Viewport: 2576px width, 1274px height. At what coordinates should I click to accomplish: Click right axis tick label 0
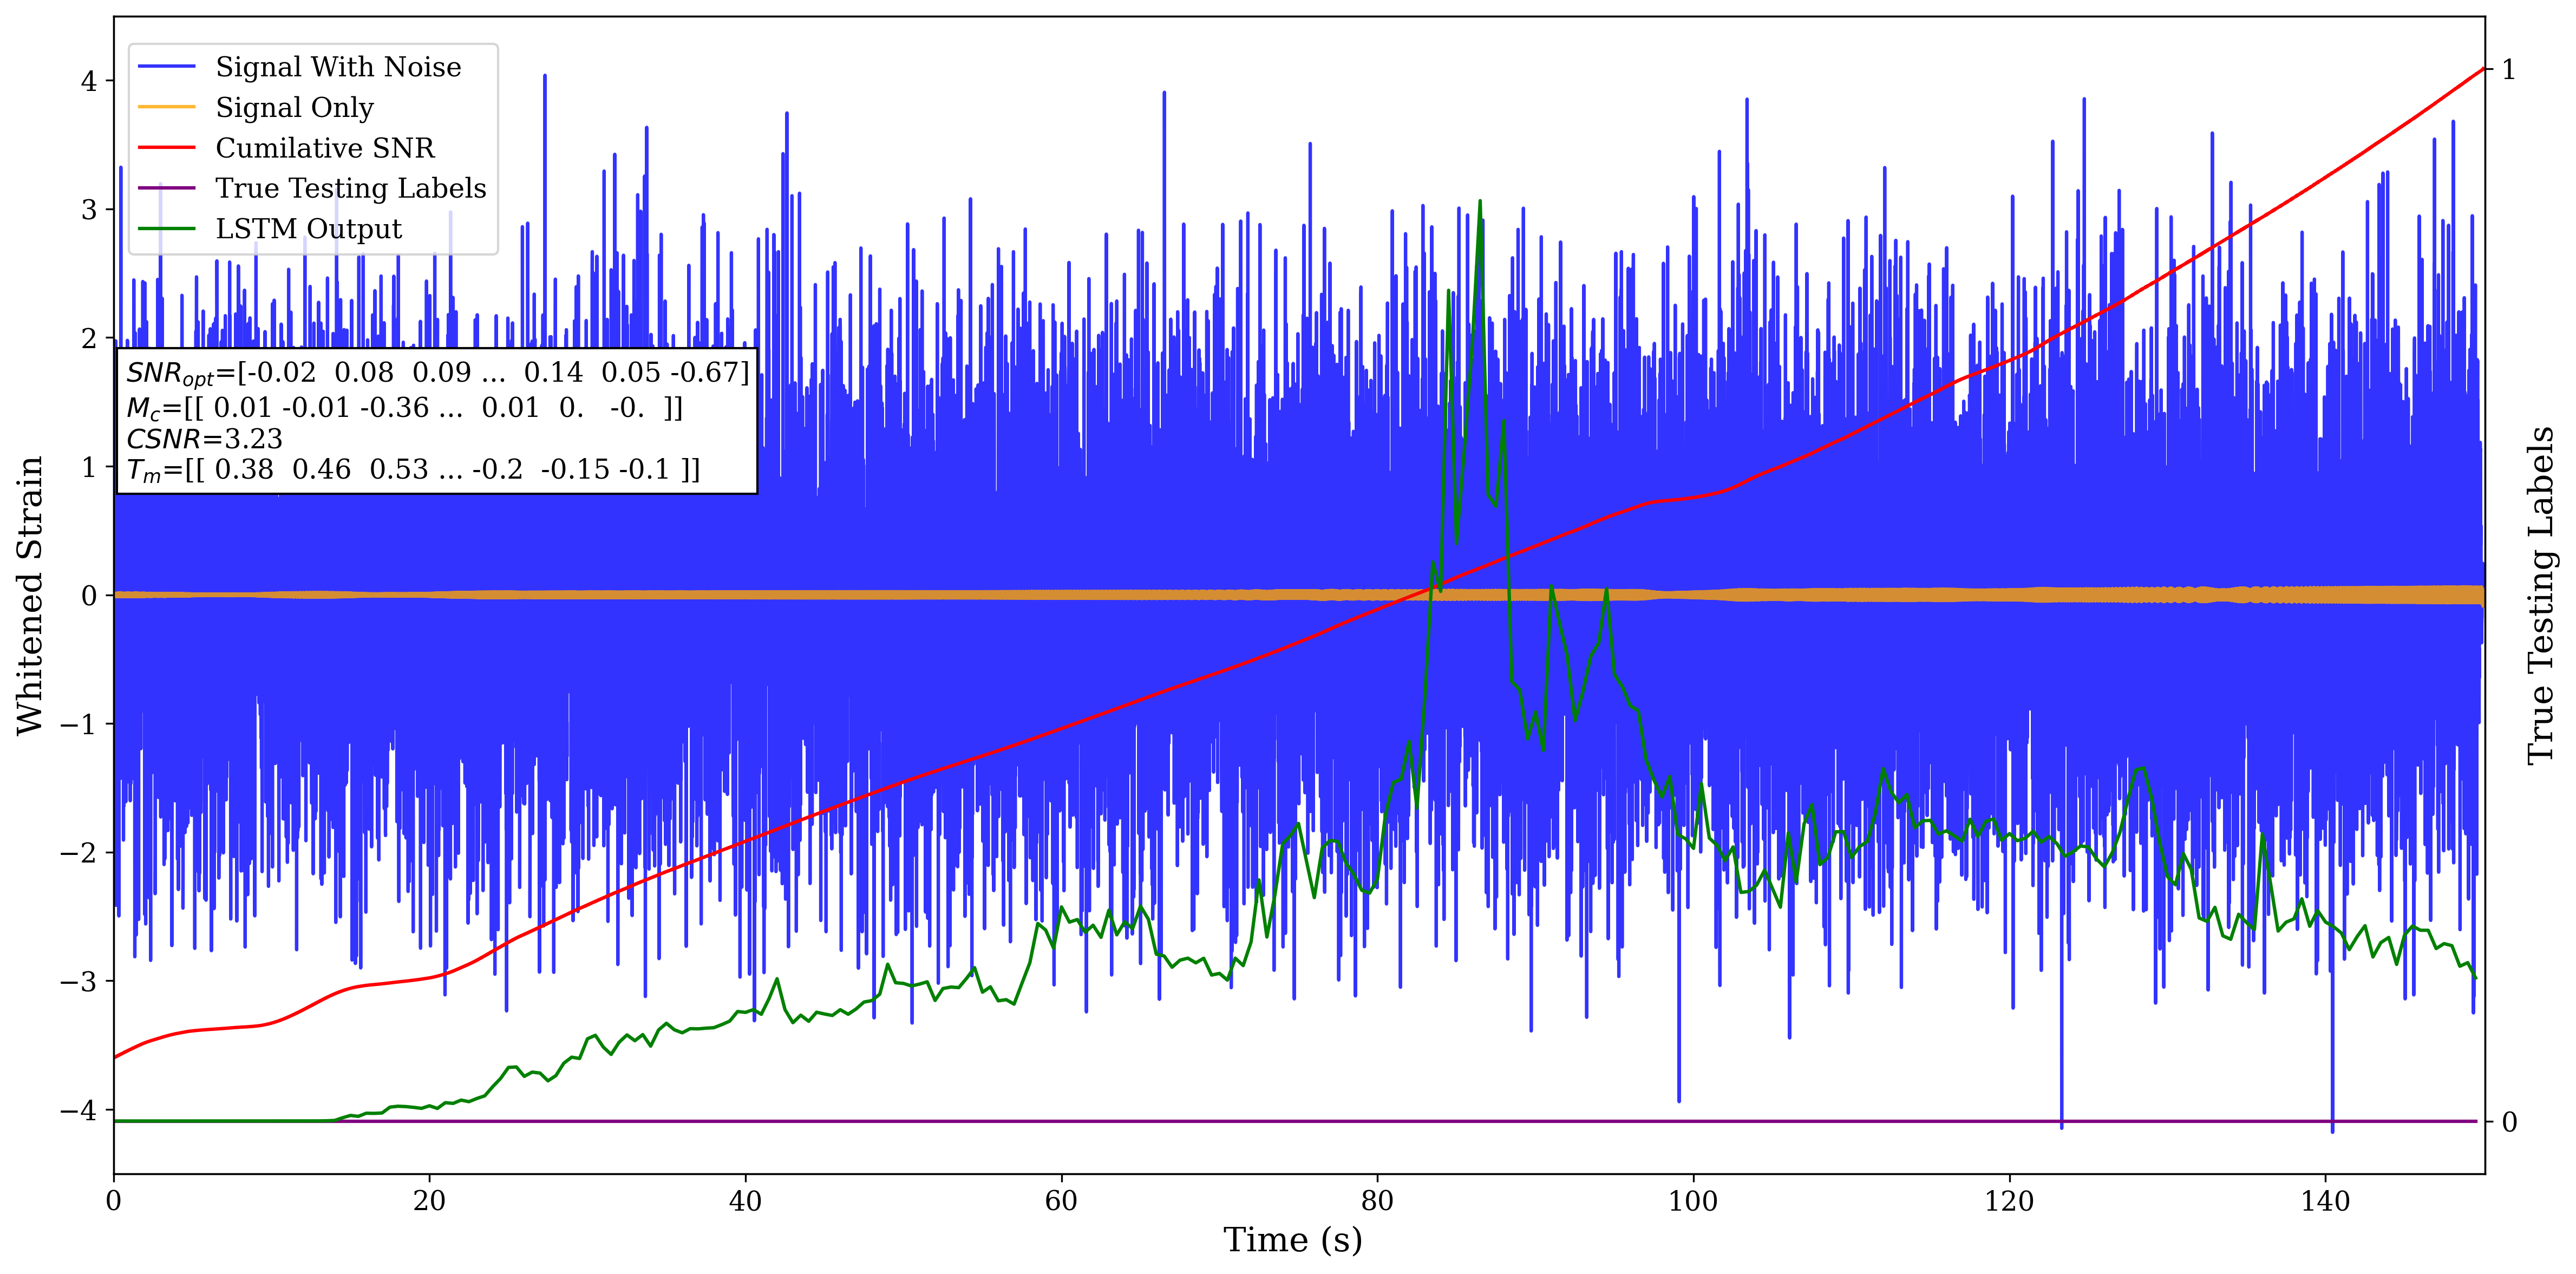[x=2509, y=1122]
